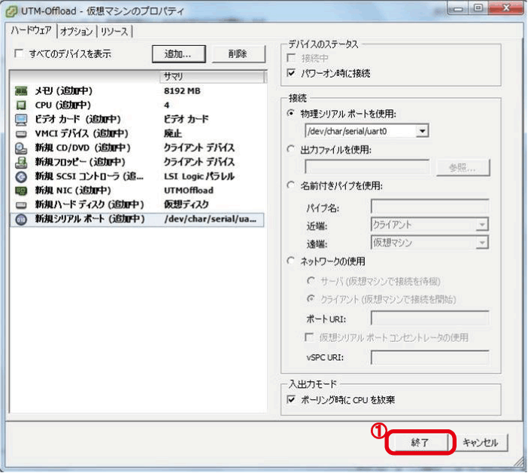Image resolution: width=528 pixels, height=473 pixels.
Task: Switch to the ハードウェア tab
Action: (x=32, y=31)
